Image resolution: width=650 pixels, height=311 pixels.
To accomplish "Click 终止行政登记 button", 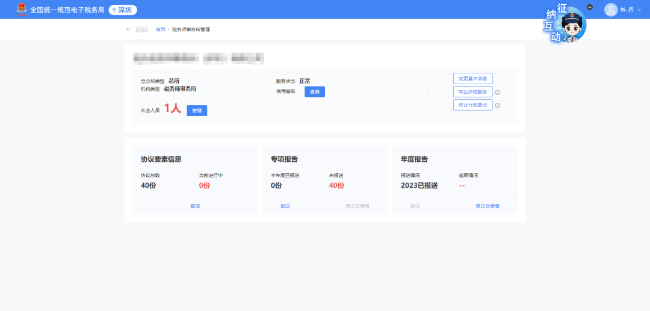I will click(472, 105).
